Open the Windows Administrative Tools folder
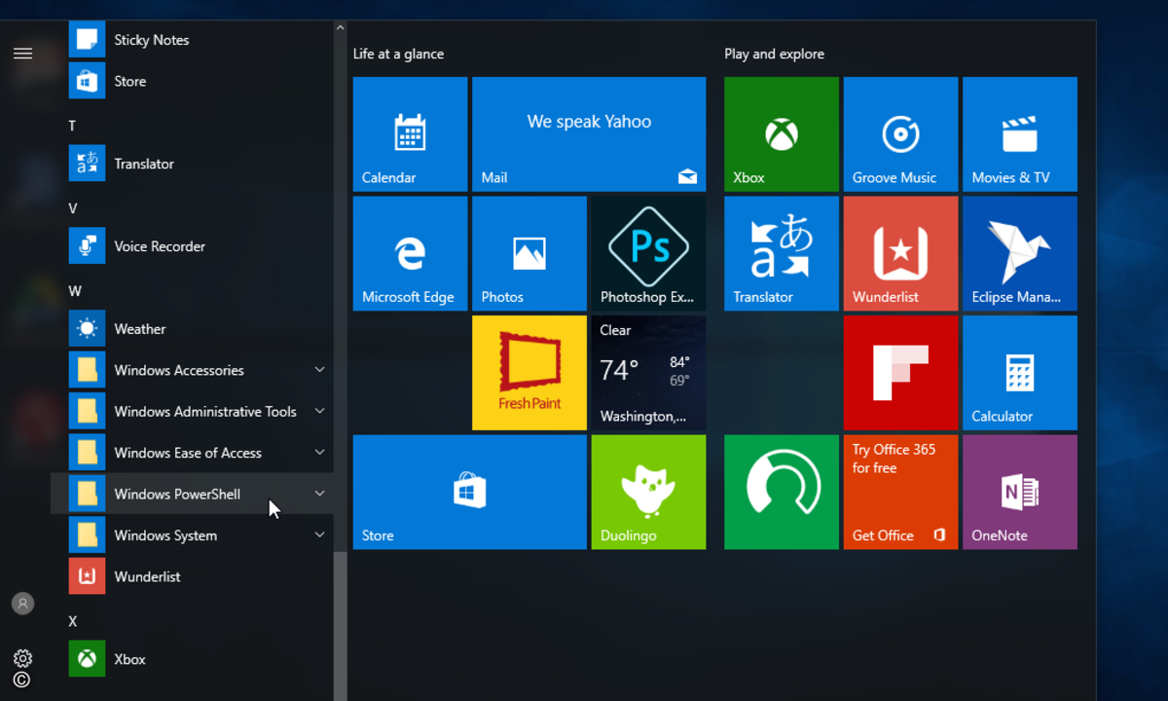The height and width of the screenshot is (701, 1168). tap(192, 411)
